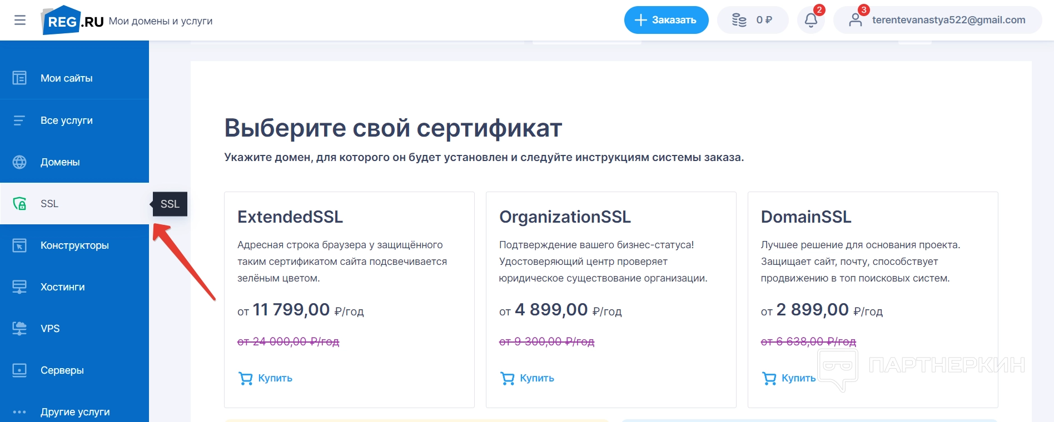Click the Серверы sidebar icon
The image size is (1054, 422).
(x=19, y=370)
